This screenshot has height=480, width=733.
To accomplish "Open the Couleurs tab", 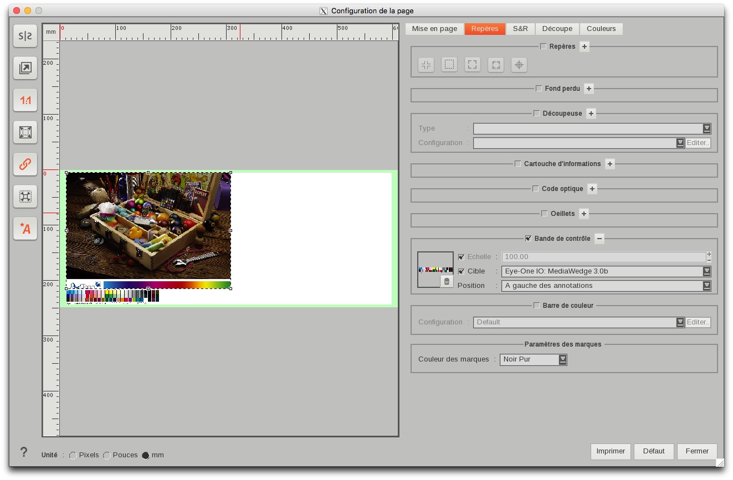I will point(601,29).
